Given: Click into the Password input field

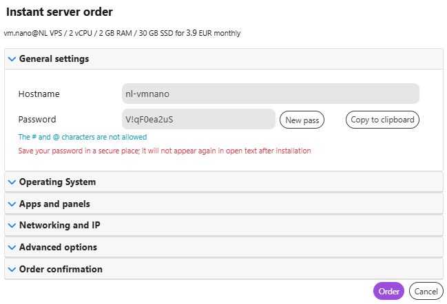Looking at the screenshot, I should click(198, 119).
